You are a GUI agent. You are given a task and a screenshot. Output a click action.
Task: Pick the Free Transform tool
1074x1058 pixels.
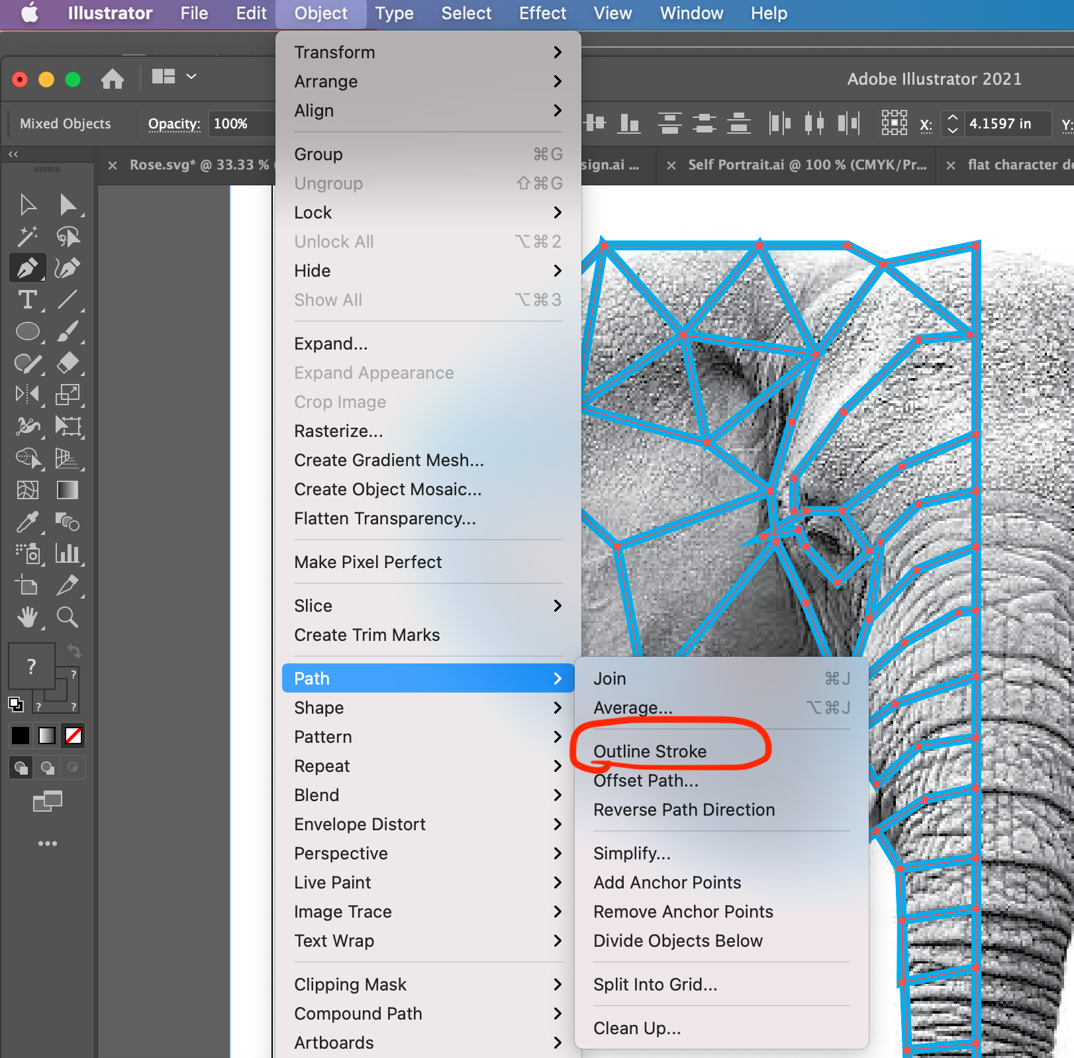[68, 426]
